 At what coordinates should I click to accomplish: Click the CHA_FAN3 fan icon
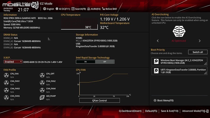point(6,90)
